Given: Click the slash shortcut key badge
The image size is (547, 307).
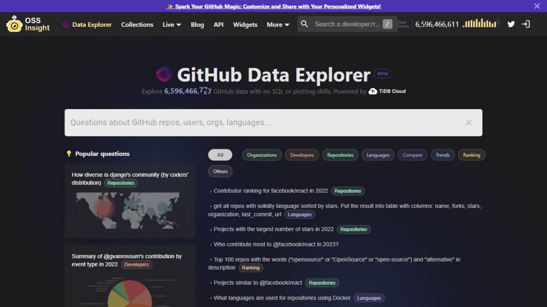Looking at the screenshot, I should [387, 24].
